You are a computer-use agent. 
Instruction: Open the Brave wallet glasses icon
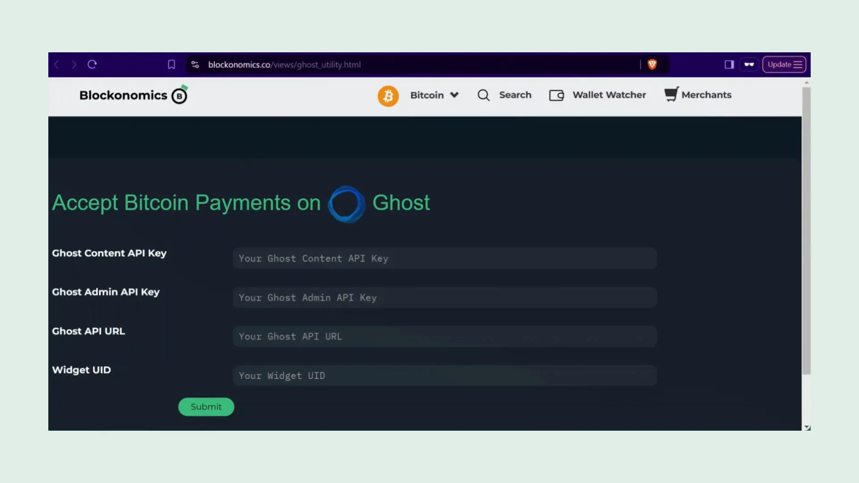click(x=749, y=64)
